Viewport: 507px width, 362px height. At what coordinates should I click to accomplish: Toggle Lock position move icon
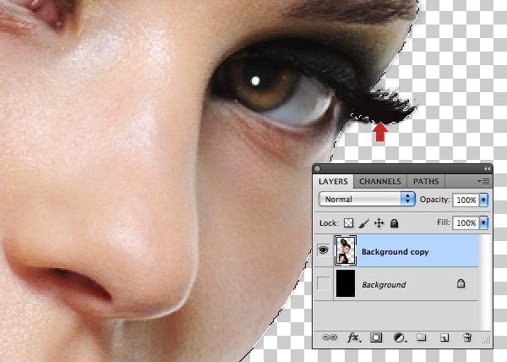(379, 223)
